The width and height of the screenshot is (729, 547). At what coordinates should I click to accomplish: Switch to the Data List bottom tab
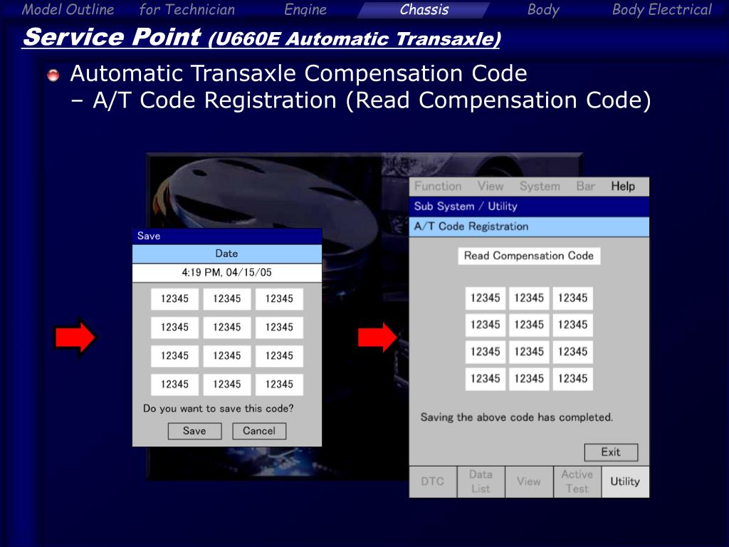(x=481, y=481)
